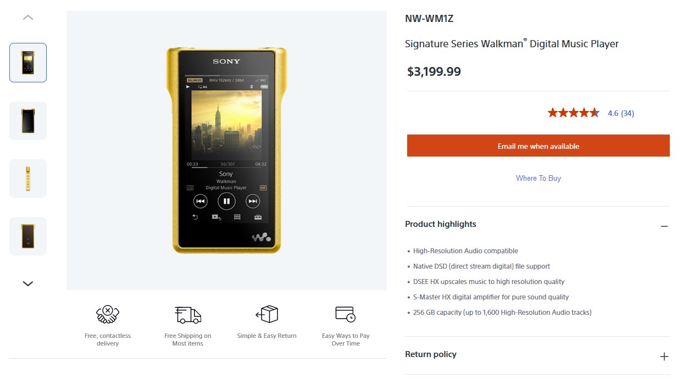Image resolution: width=683 pixels, height=384 pixels.
Task: Click the star rating icons
Action: coord(574,113)
